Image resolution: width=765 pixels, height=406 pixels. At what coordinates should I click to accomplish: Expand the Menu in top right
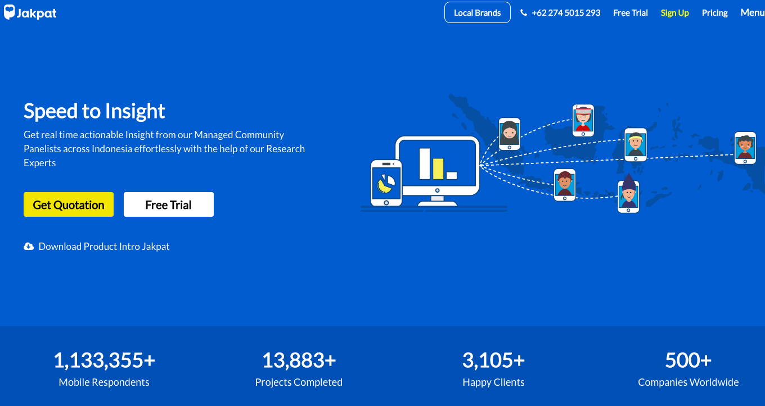point(752,13)
